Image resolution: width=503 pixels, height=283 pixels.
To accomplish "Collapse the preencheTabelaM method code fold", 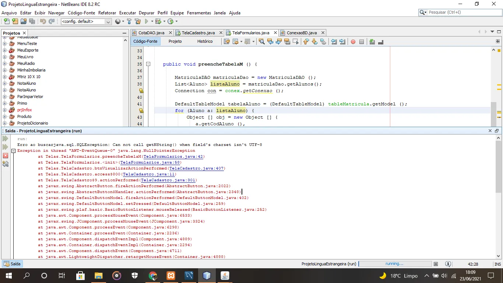I will coord(148,64).
